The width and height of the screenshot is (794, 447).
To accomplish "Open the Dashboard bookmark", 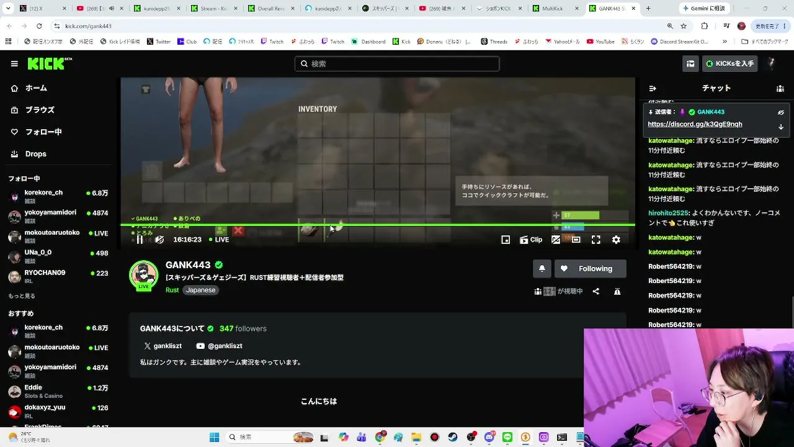I will point(369,42).
